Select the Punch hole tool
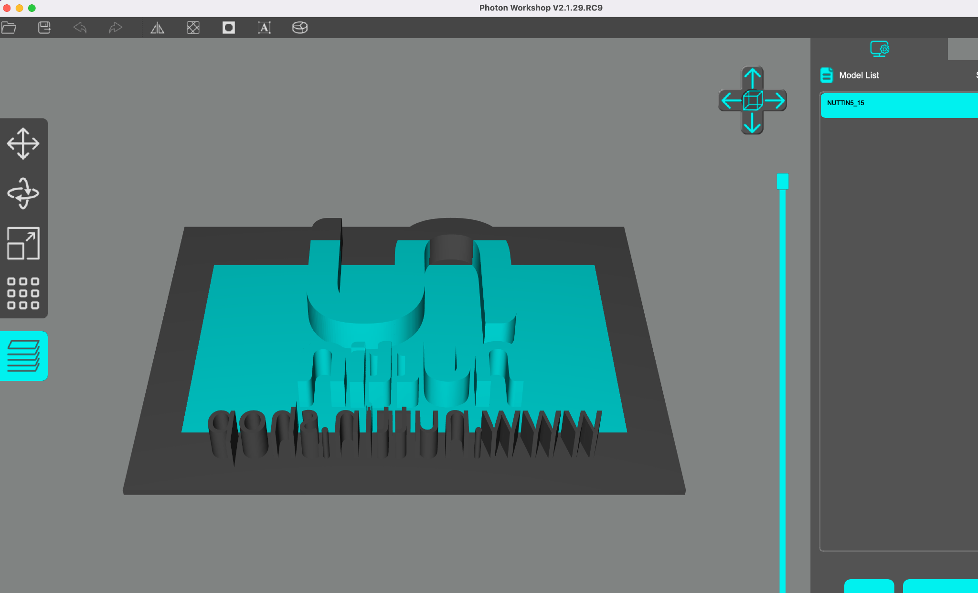 229,28
